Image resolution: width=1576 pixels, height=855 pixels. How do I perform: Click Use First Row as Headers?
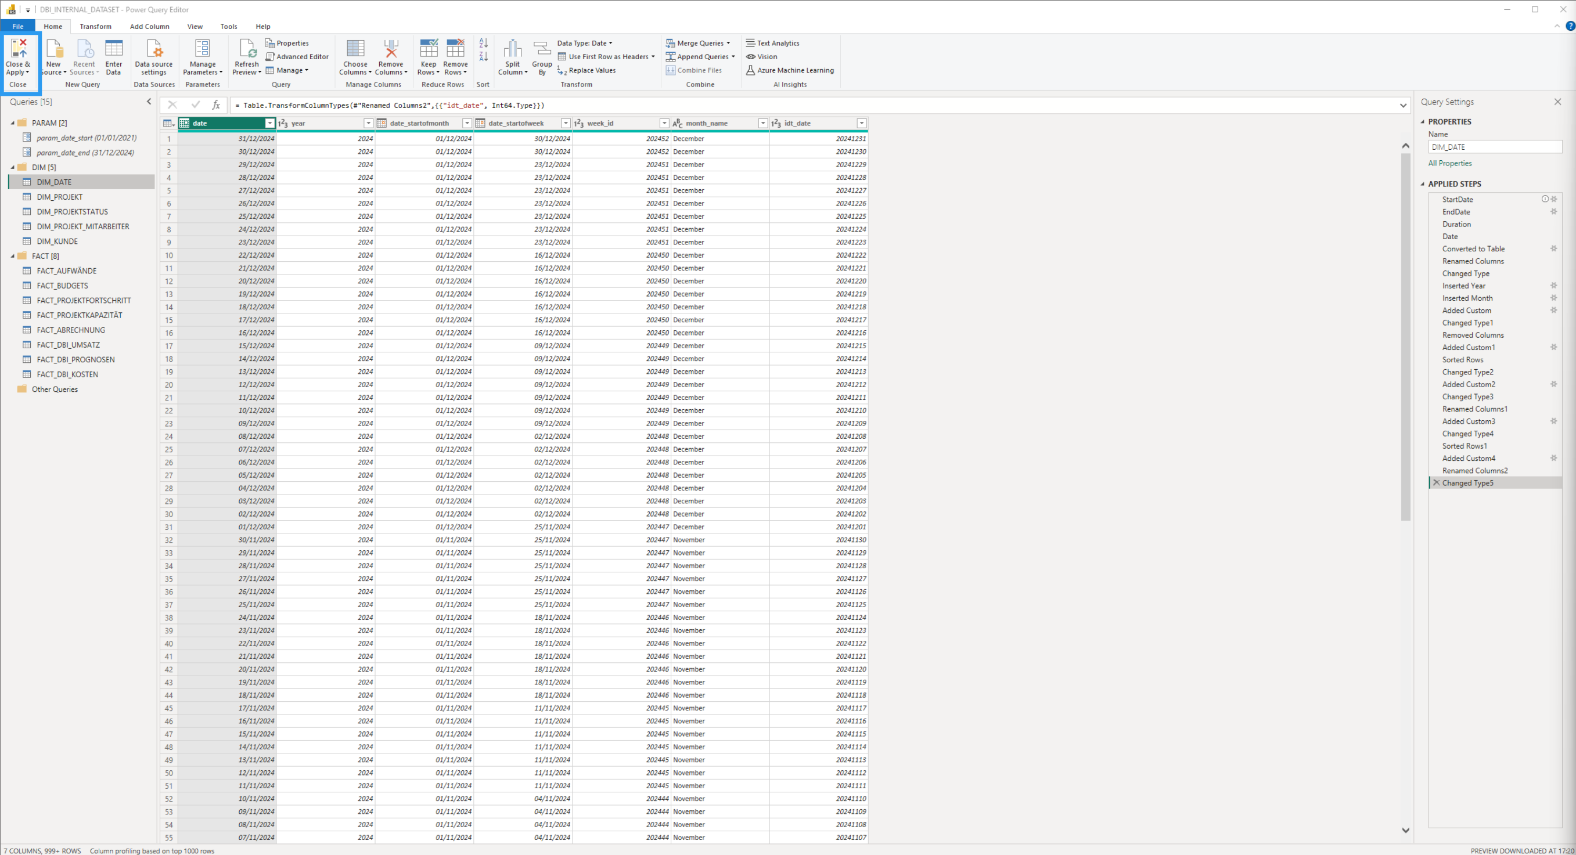click(606, 56)
